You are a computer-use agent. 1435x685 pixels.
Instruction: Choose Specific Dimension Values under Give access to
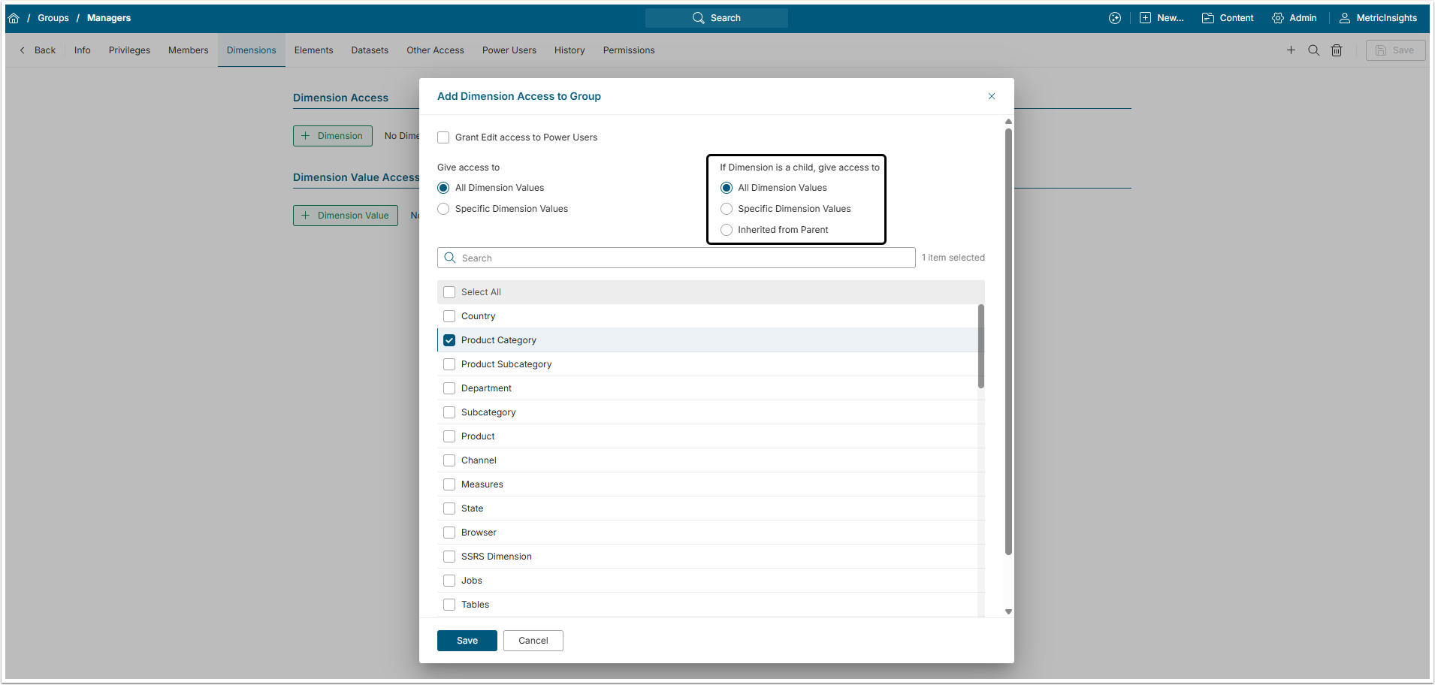[443, 209]
